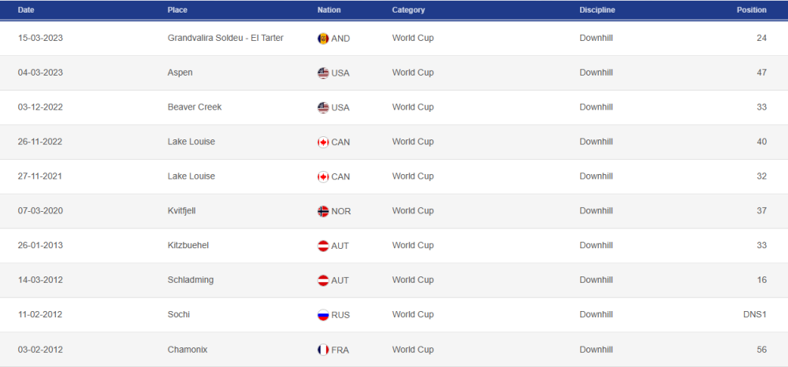Click the Andorra flag icon
This screenshot has width=788, height=367.
click(x=323, y=39)
